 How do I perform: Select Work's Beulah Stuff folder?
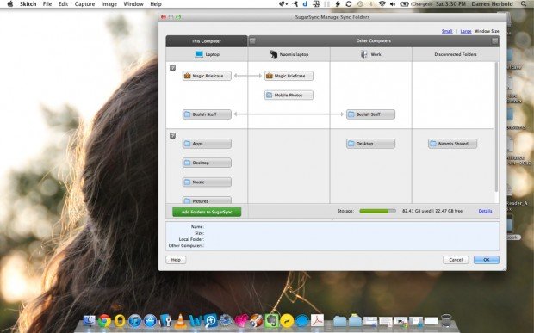(x=370, y=114)
